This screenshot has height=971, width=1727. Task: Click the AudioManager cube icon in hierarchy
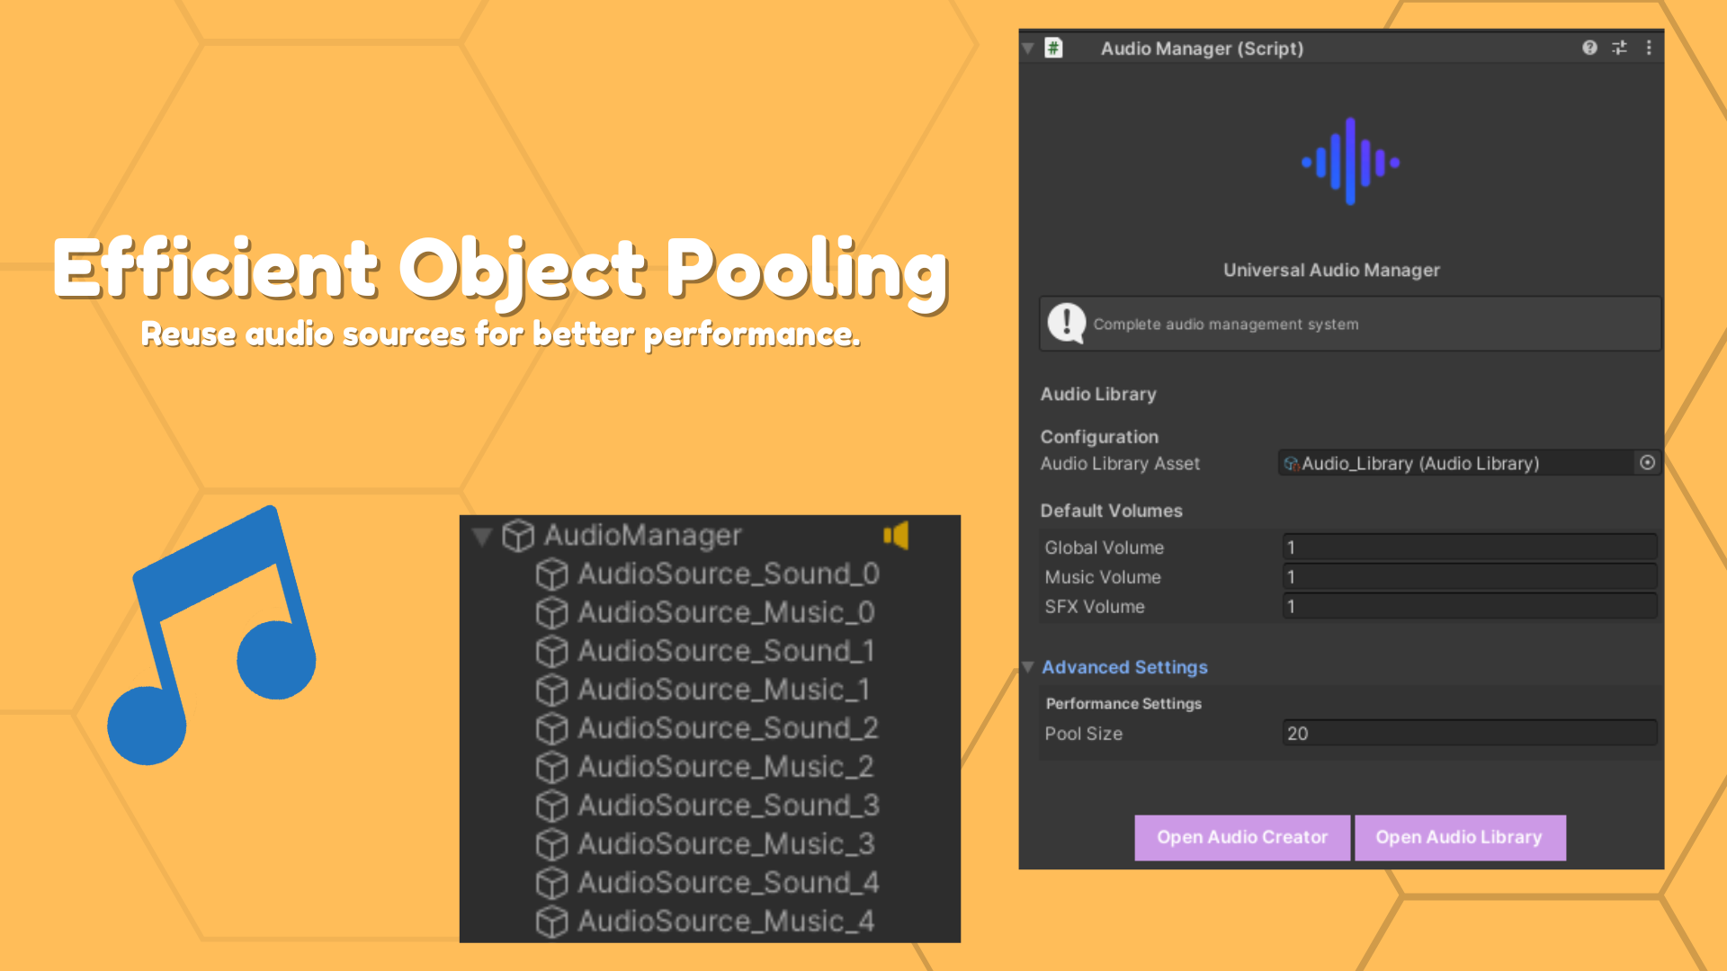(518, 536)
